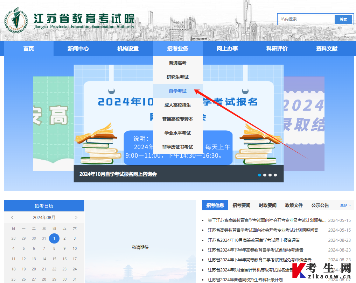Screen dimensions: 356x283
Task: Select the fourth carousel navigation dot
Action: pos(275,175)
